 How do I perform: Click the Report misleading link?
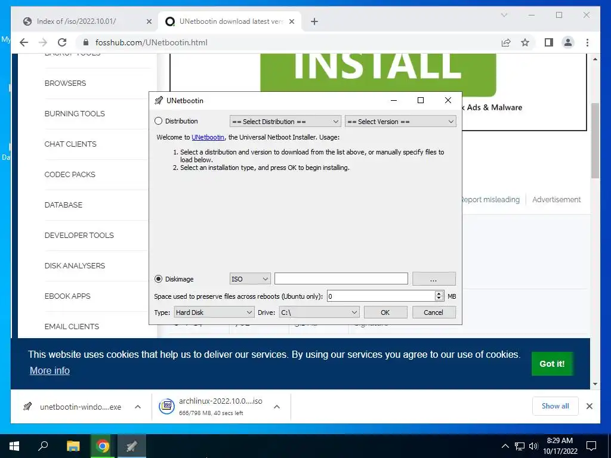pyautogui.click(x=491, y=199)
